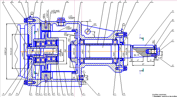Select the upper blue section marker A
This screenshot has height=97, width=177.
38,30
